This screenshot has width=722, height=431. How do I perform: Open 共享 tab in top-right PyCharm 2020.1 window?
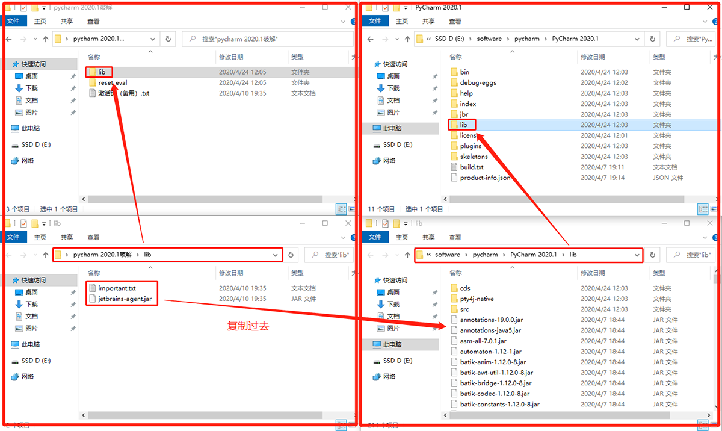click(x=428, y=21)
